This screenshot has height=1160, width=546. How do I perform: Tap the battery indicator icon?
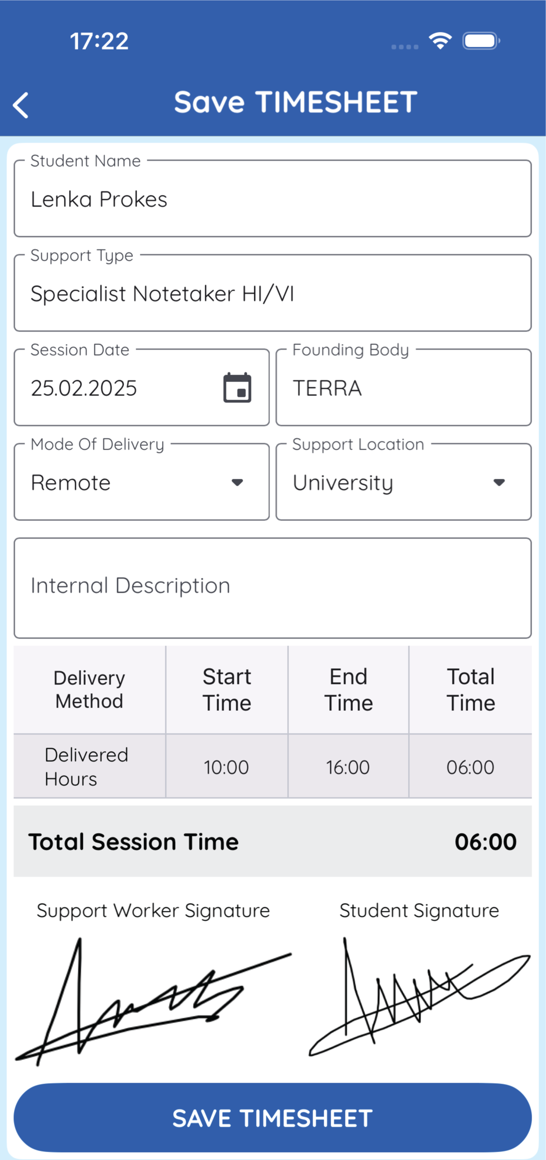coord(481,41)
